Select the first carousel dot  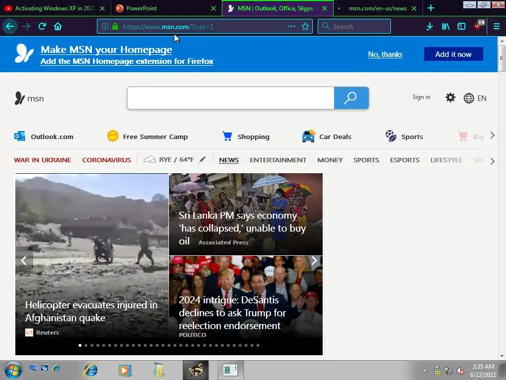(x=80, y=345)
